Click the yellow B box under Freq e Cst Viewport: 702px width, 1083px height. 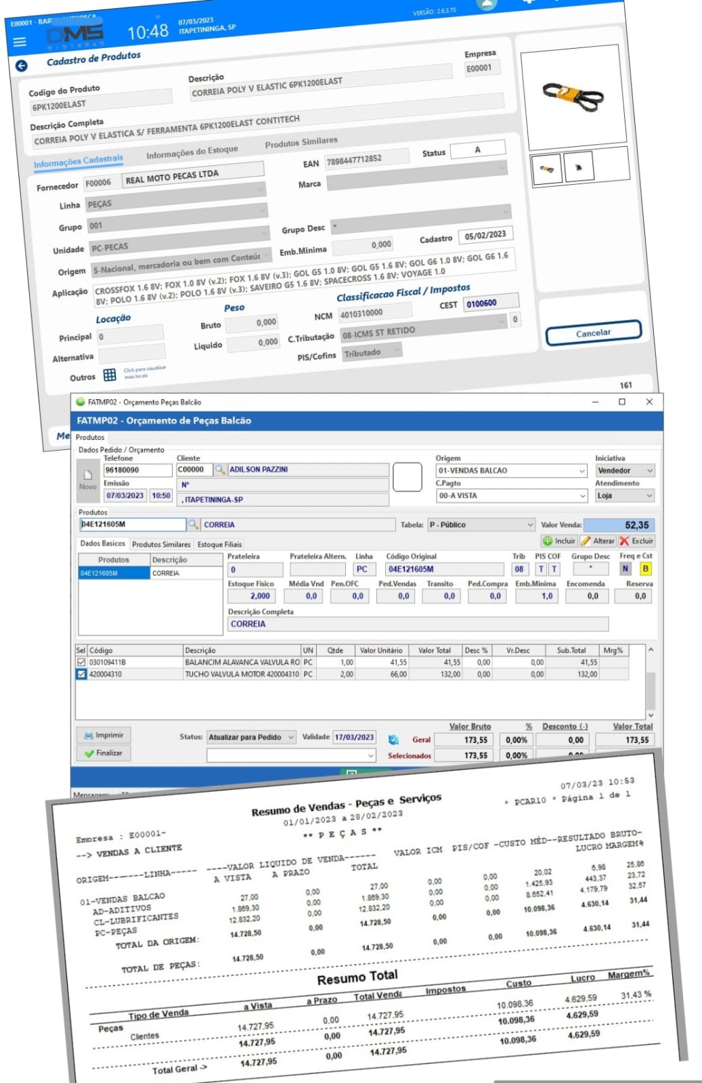[645, 569]
